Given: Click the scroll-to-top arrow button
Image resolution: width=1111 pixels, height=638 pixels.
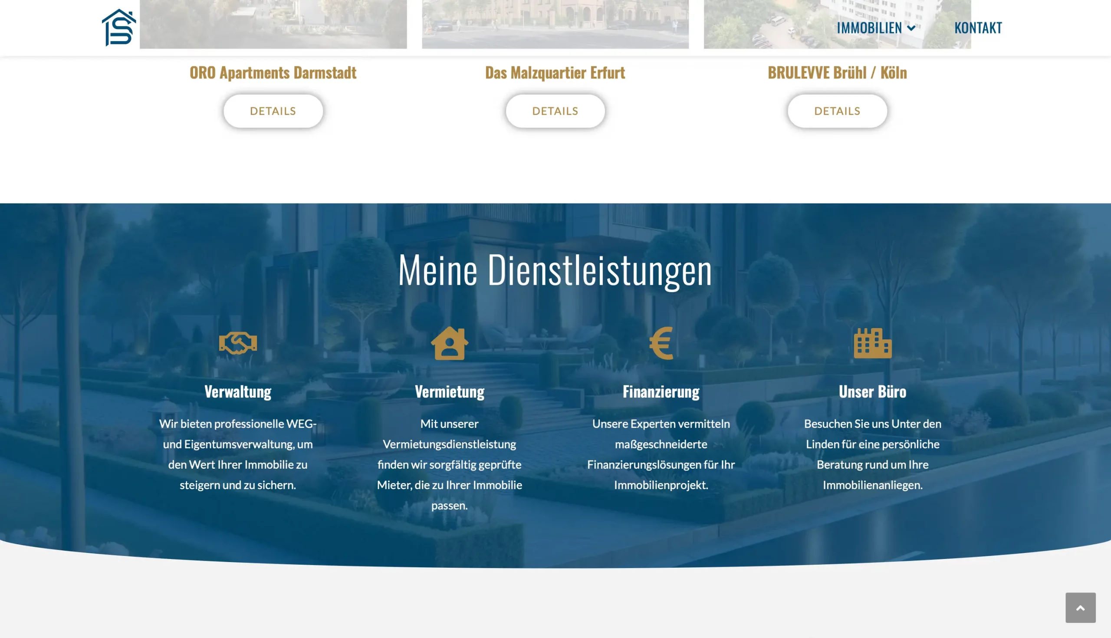Looking at the screenshot, I should tap(1080, 608).
